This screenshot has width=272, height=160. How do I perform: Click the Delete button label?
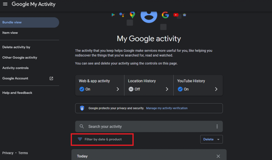pos(208,139)
